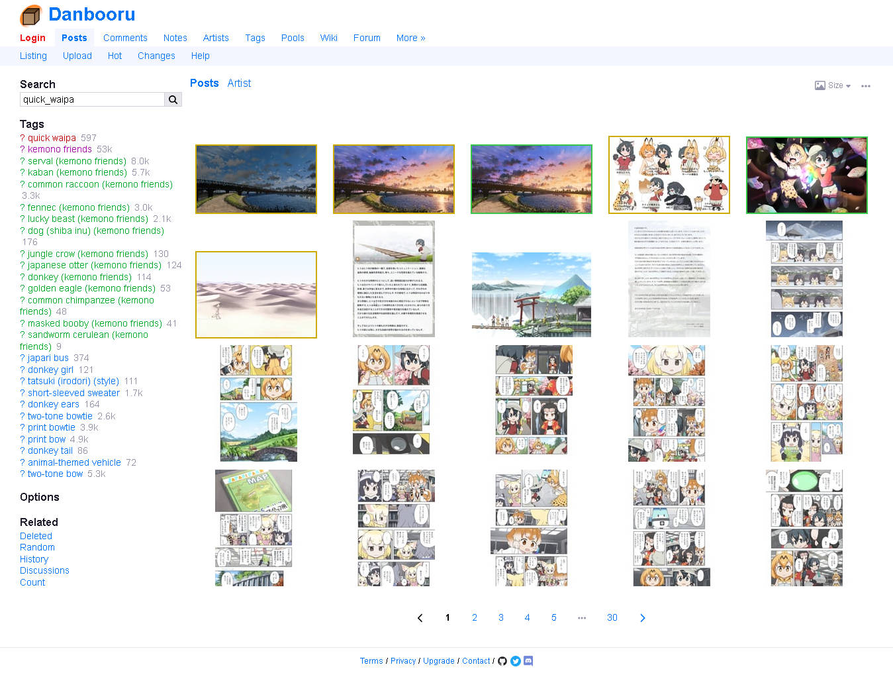Open the animal-themed vehicle tag
893x675 pixels.
tap(74, 462)
